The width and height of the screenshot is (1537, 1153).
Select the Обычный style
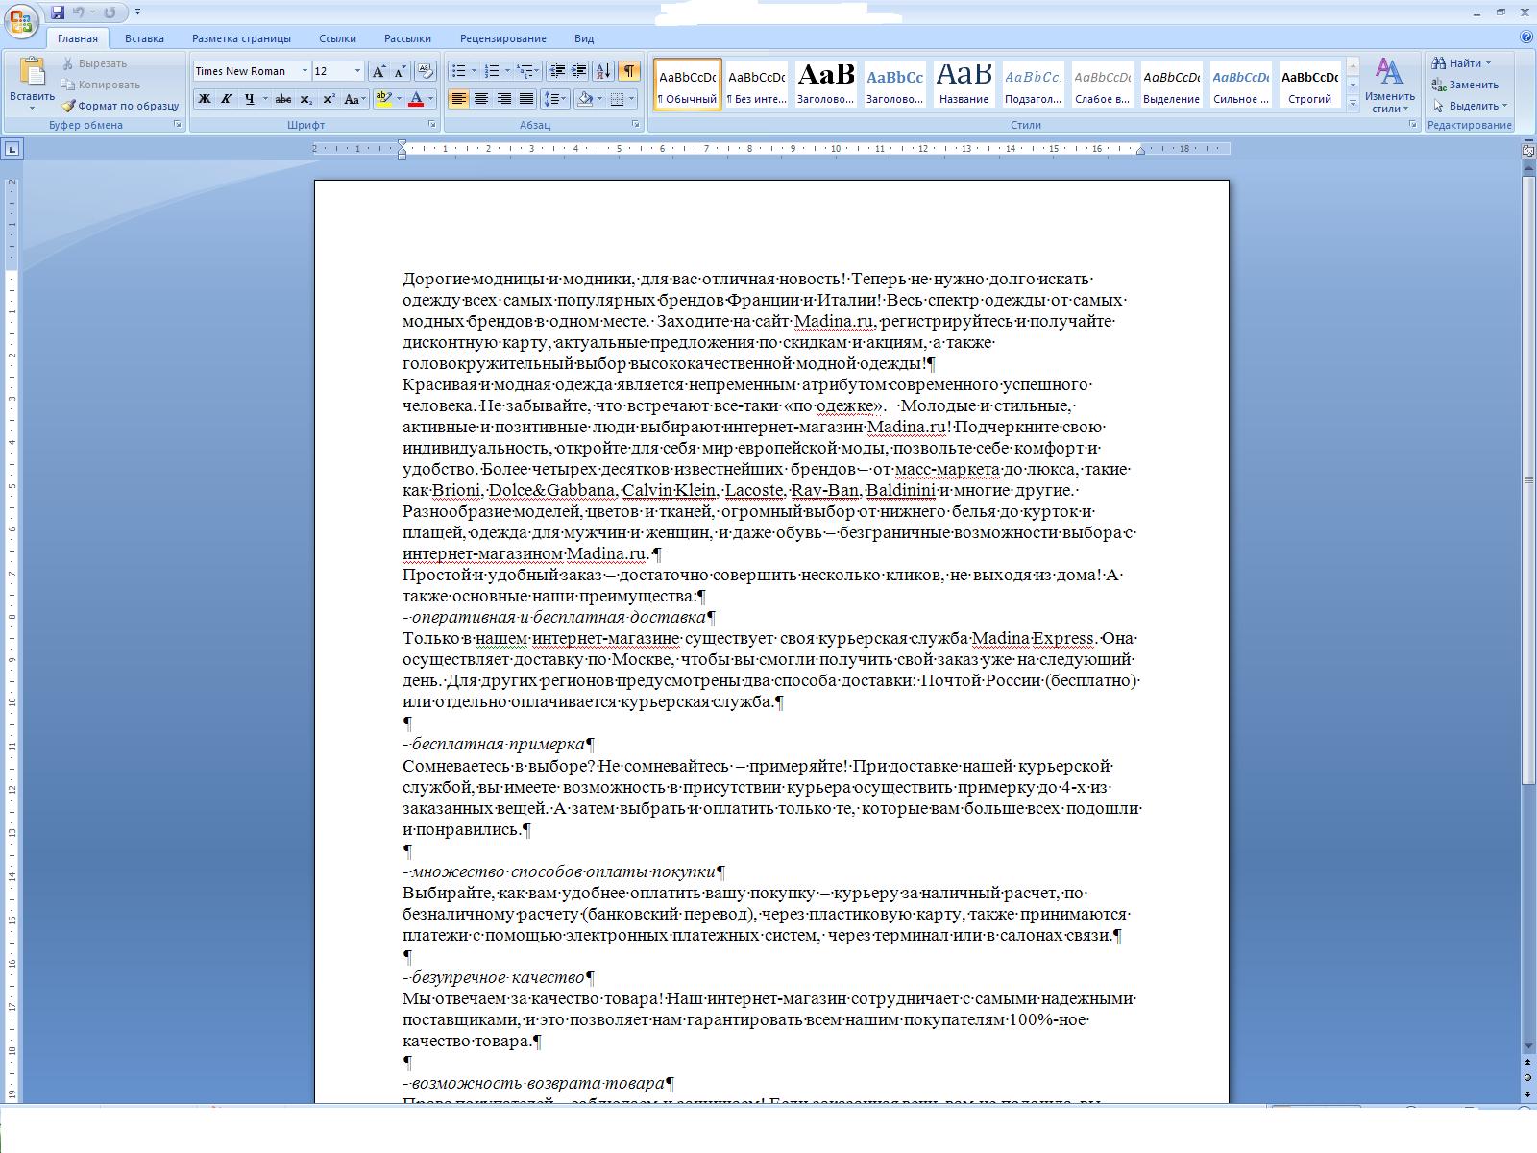pyautogui.click(x=688, y=85)
